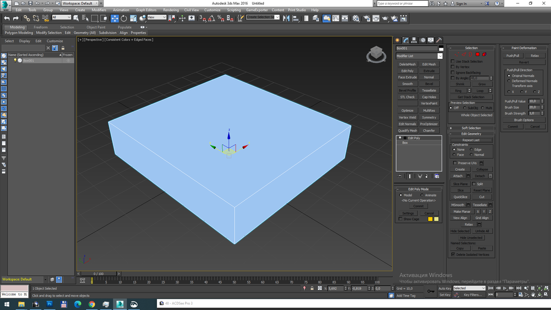Enable Use Stack Selection checkbox
This screenshot has width=551, height=310.
453,61
